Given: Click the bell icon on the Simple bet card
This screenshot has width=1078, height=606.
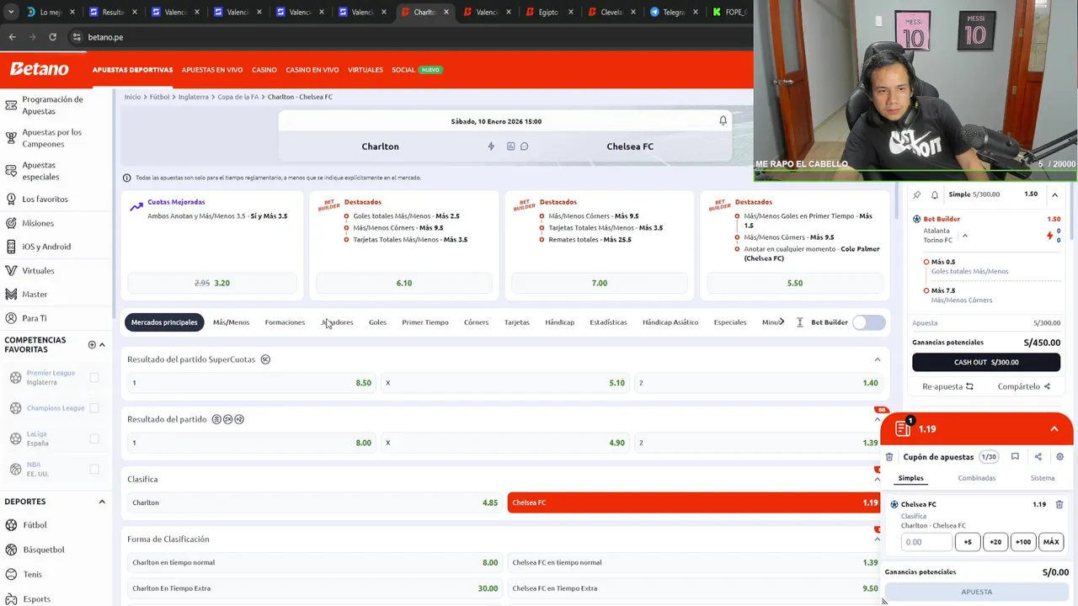Looking at the screenshot, I should tap(935, 194).
